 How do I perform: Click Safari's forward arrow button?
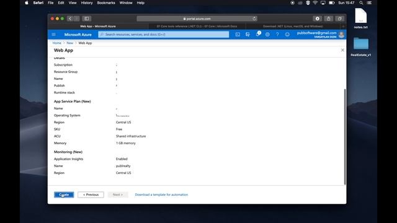(76, 19)
